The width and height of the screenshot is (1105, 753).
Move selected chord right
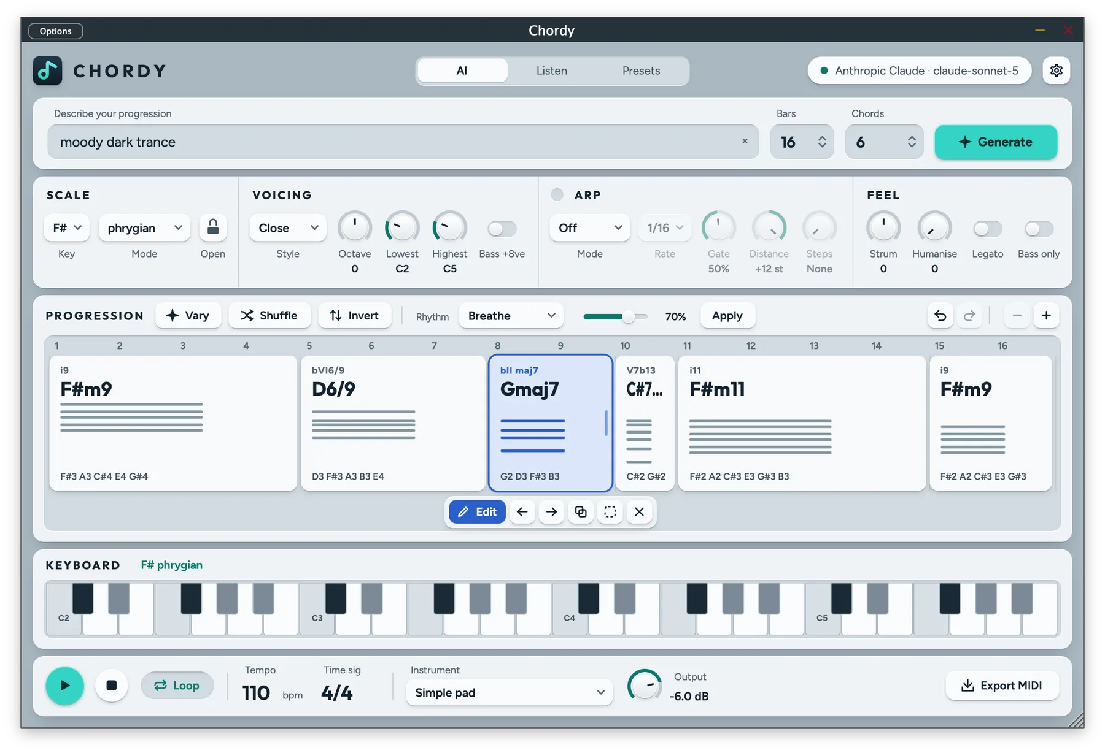pyautogui.click(x=551, y=511)
